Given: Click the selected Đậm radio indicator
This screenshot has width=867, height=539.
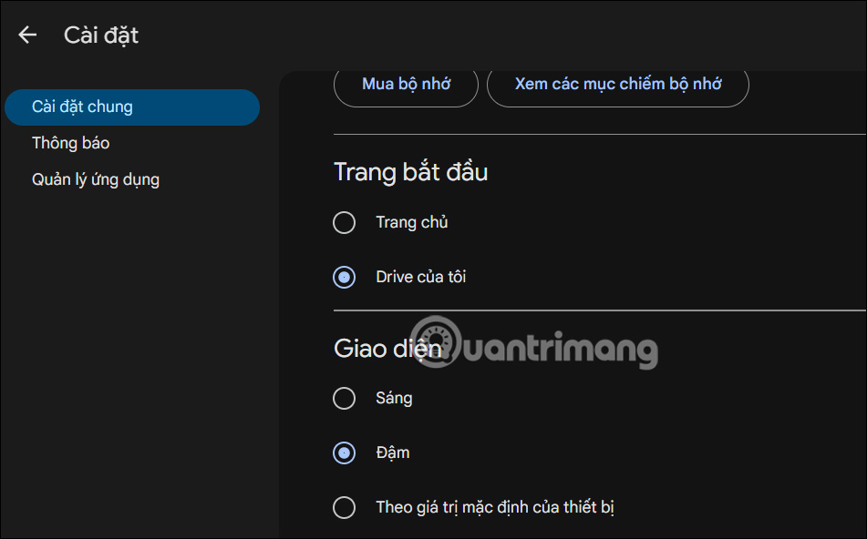Looking at the screenshot, I should pos(344,453).
